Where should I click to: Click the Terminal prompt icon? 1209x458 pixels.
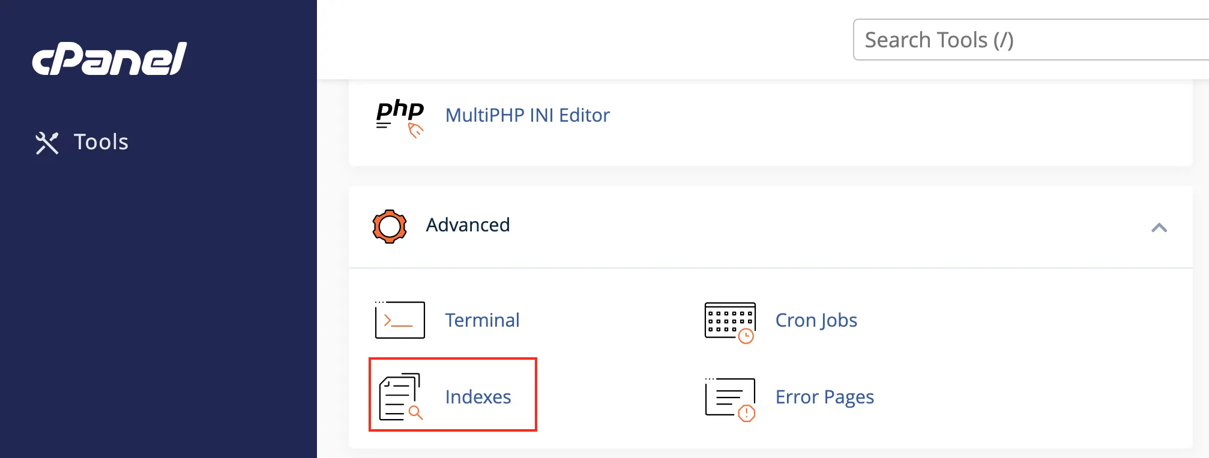pos(400,320)
